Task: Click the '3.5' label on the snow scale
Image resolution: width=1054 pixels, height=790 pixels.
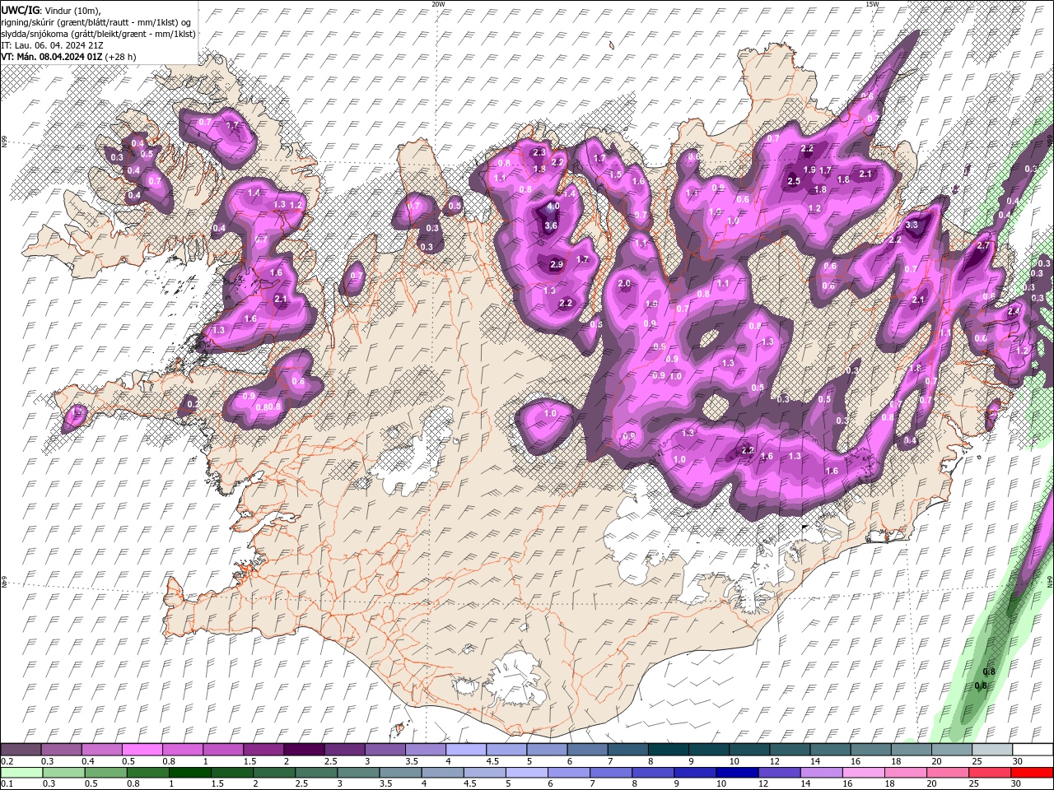Action: click(410, 761)
